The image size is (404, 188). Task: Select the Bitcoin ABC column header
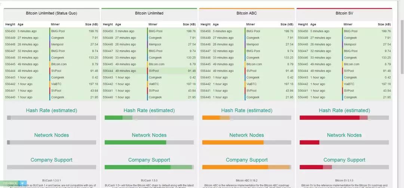[247, 13]
